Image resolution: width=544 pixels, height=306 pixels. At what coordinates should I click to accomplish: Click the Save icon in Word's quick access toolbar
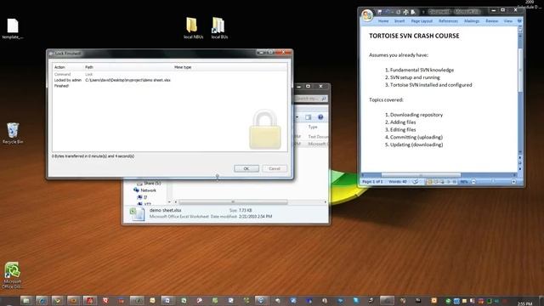380,12
